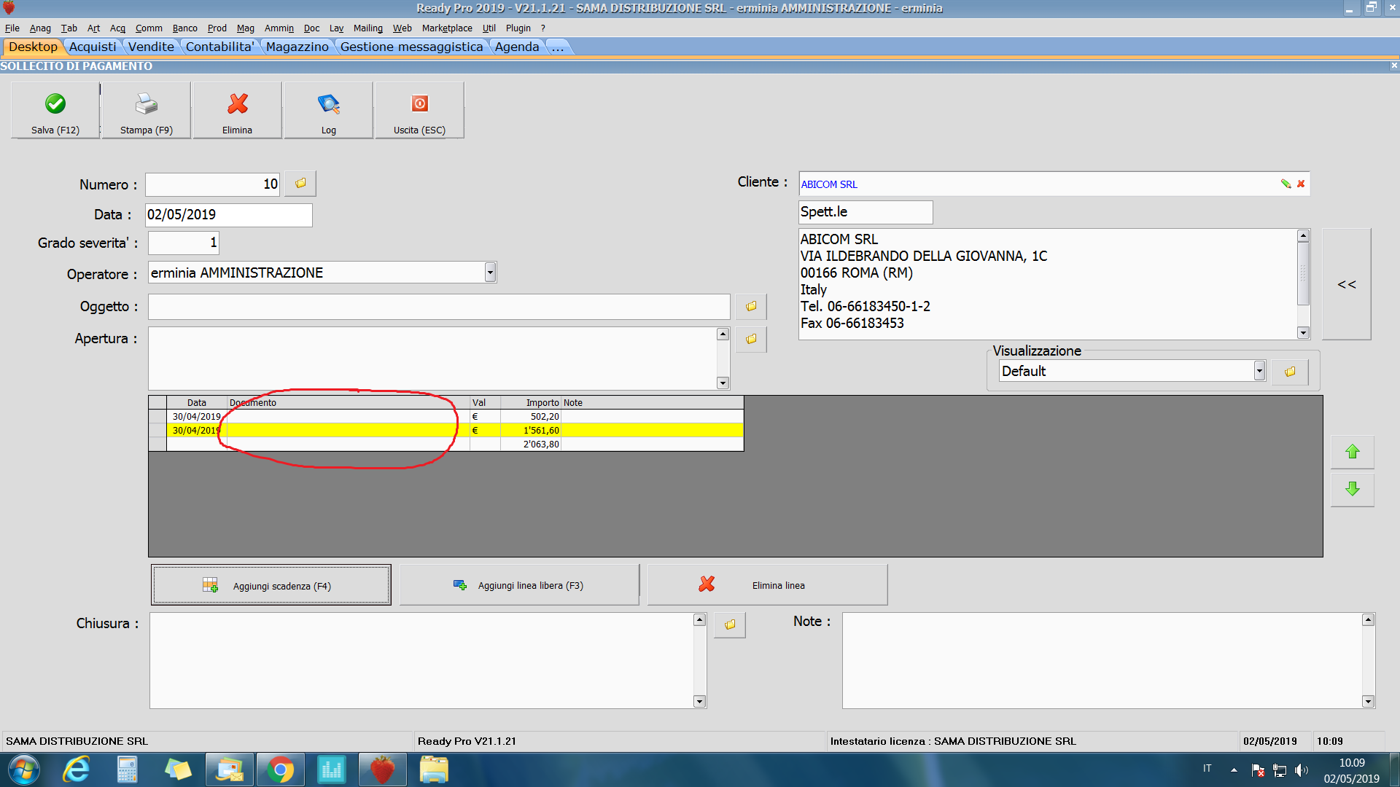Move the row down with green arrow
This screenshot has height=787, width=1400.
tap(1353, 490)
